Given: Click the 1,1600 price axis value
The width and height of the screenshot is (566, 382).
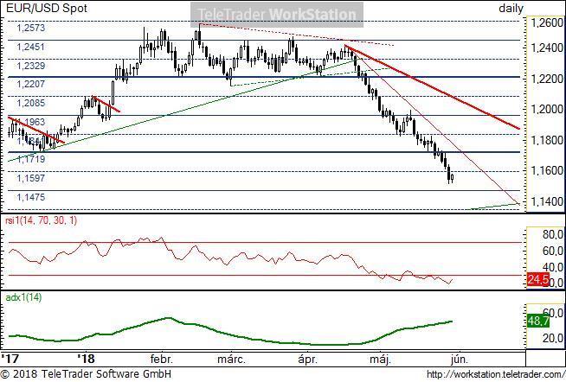Looking at the screenshot, I should click(x=547, y=170).
